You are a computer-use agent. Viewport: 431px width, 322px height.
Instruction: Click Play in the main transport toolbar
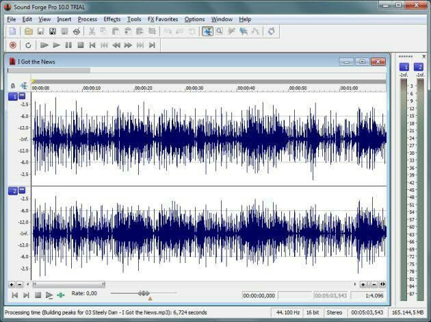[x=56, y=45]
